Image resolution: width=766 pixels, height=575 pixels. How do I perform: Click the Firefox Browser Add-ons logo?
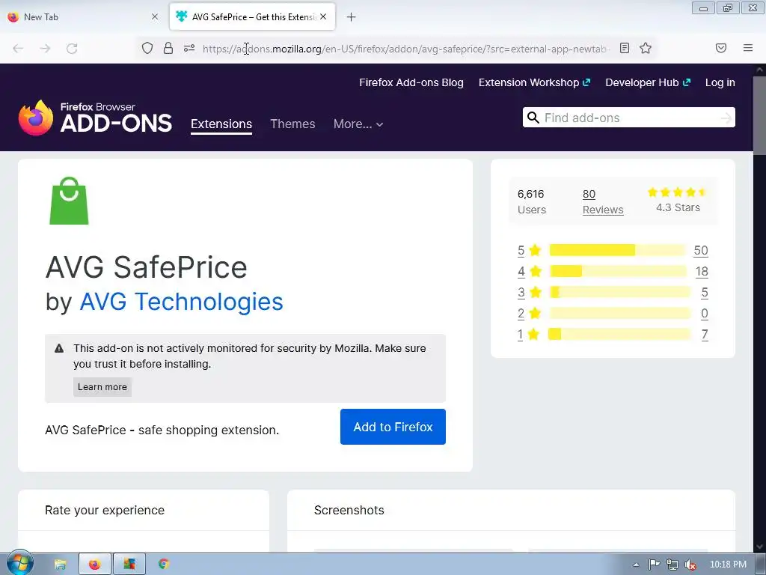pyautogui.click(x=95, y=118)
